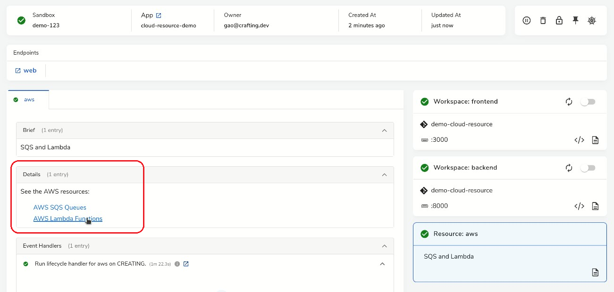Collapse the Details section
The height and width of the screenshot is (292, 614).
[384, 175]
